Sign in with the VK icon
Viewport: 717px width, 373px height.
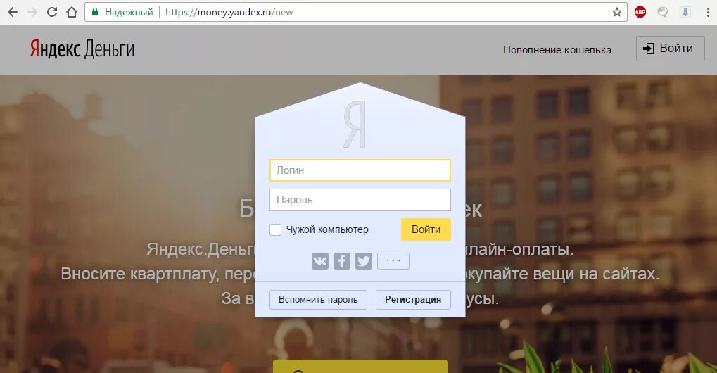pos(320,261)
